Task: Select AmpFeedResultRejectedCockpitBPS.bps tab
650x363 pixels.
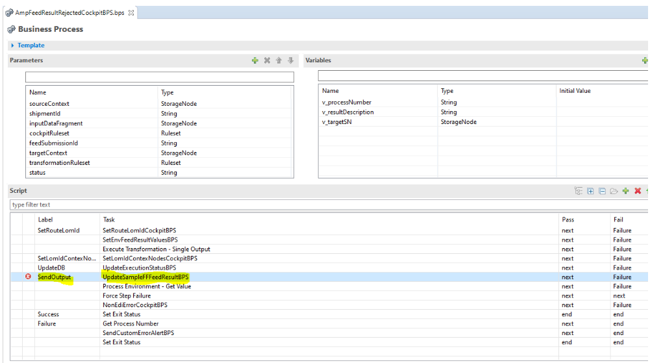Action: coord(69,13)
